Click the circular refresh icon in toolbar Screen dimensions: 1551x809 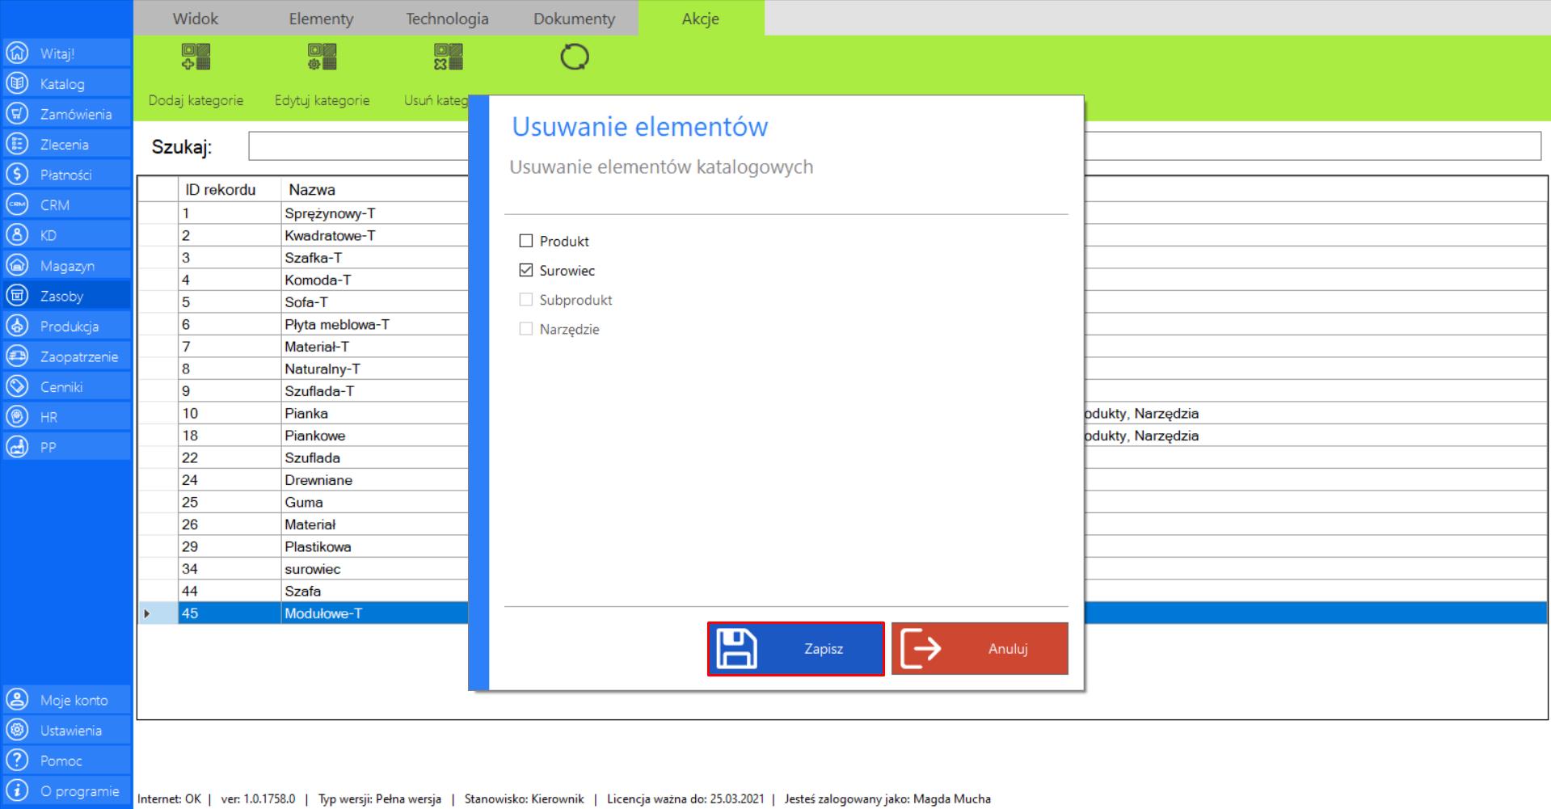pyautogui.click(x=574, y=57)
